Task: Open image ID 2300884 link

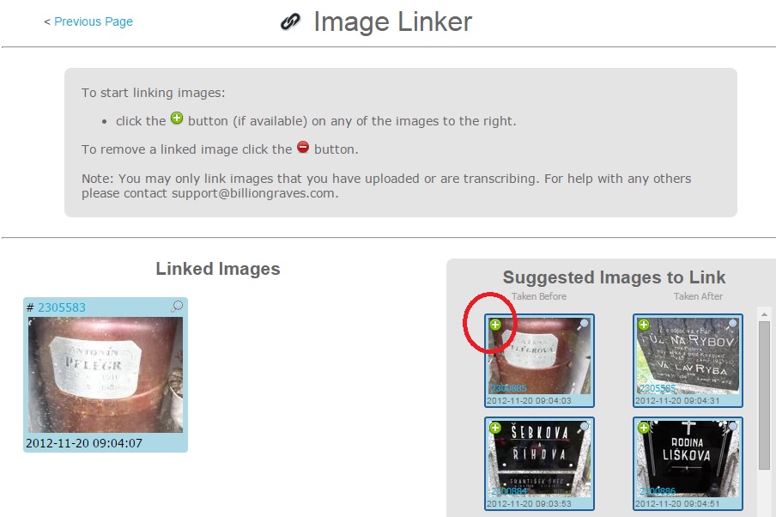Action: pos(508,491)
